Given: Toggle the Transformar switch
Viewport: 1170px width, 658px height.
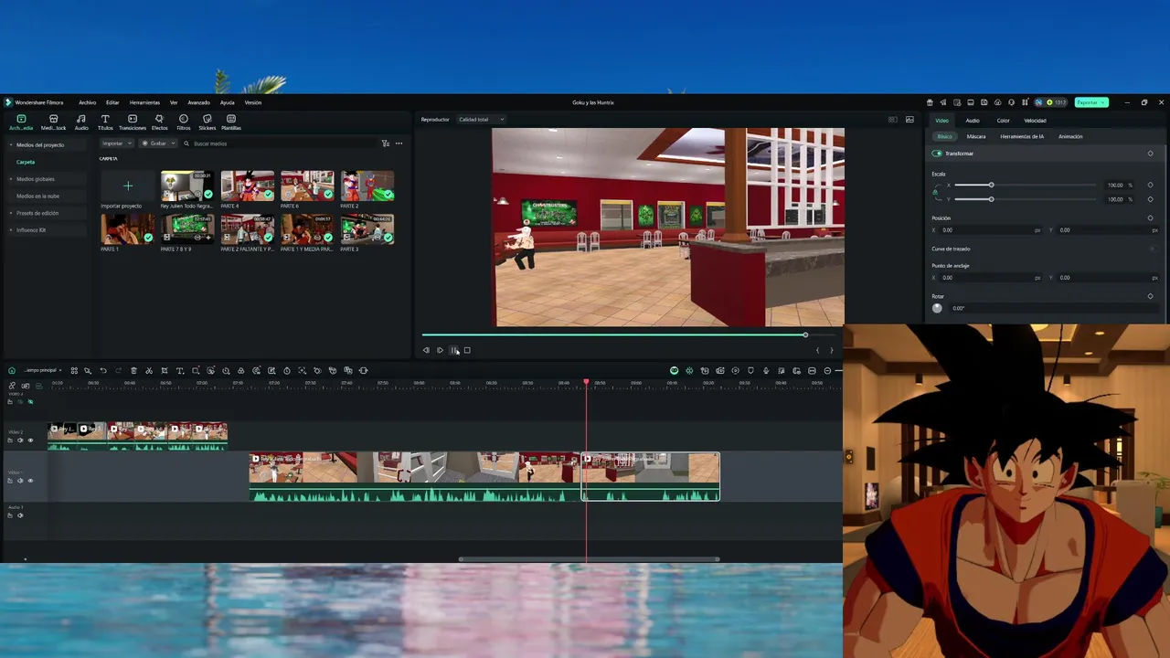Looking at the screenshot, I should (937, 154).
